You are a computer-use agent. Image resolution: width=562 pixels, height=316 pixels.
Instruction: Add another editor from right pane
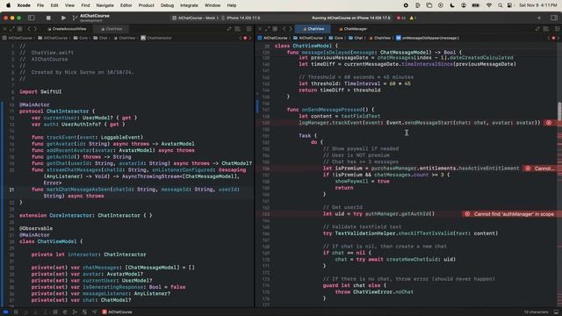557,29
